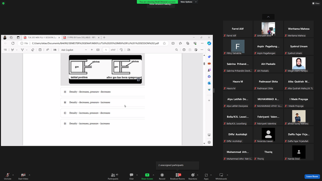322x181 pixels.
Task: Zoom in the PDF with plus button
Action: 92,50
